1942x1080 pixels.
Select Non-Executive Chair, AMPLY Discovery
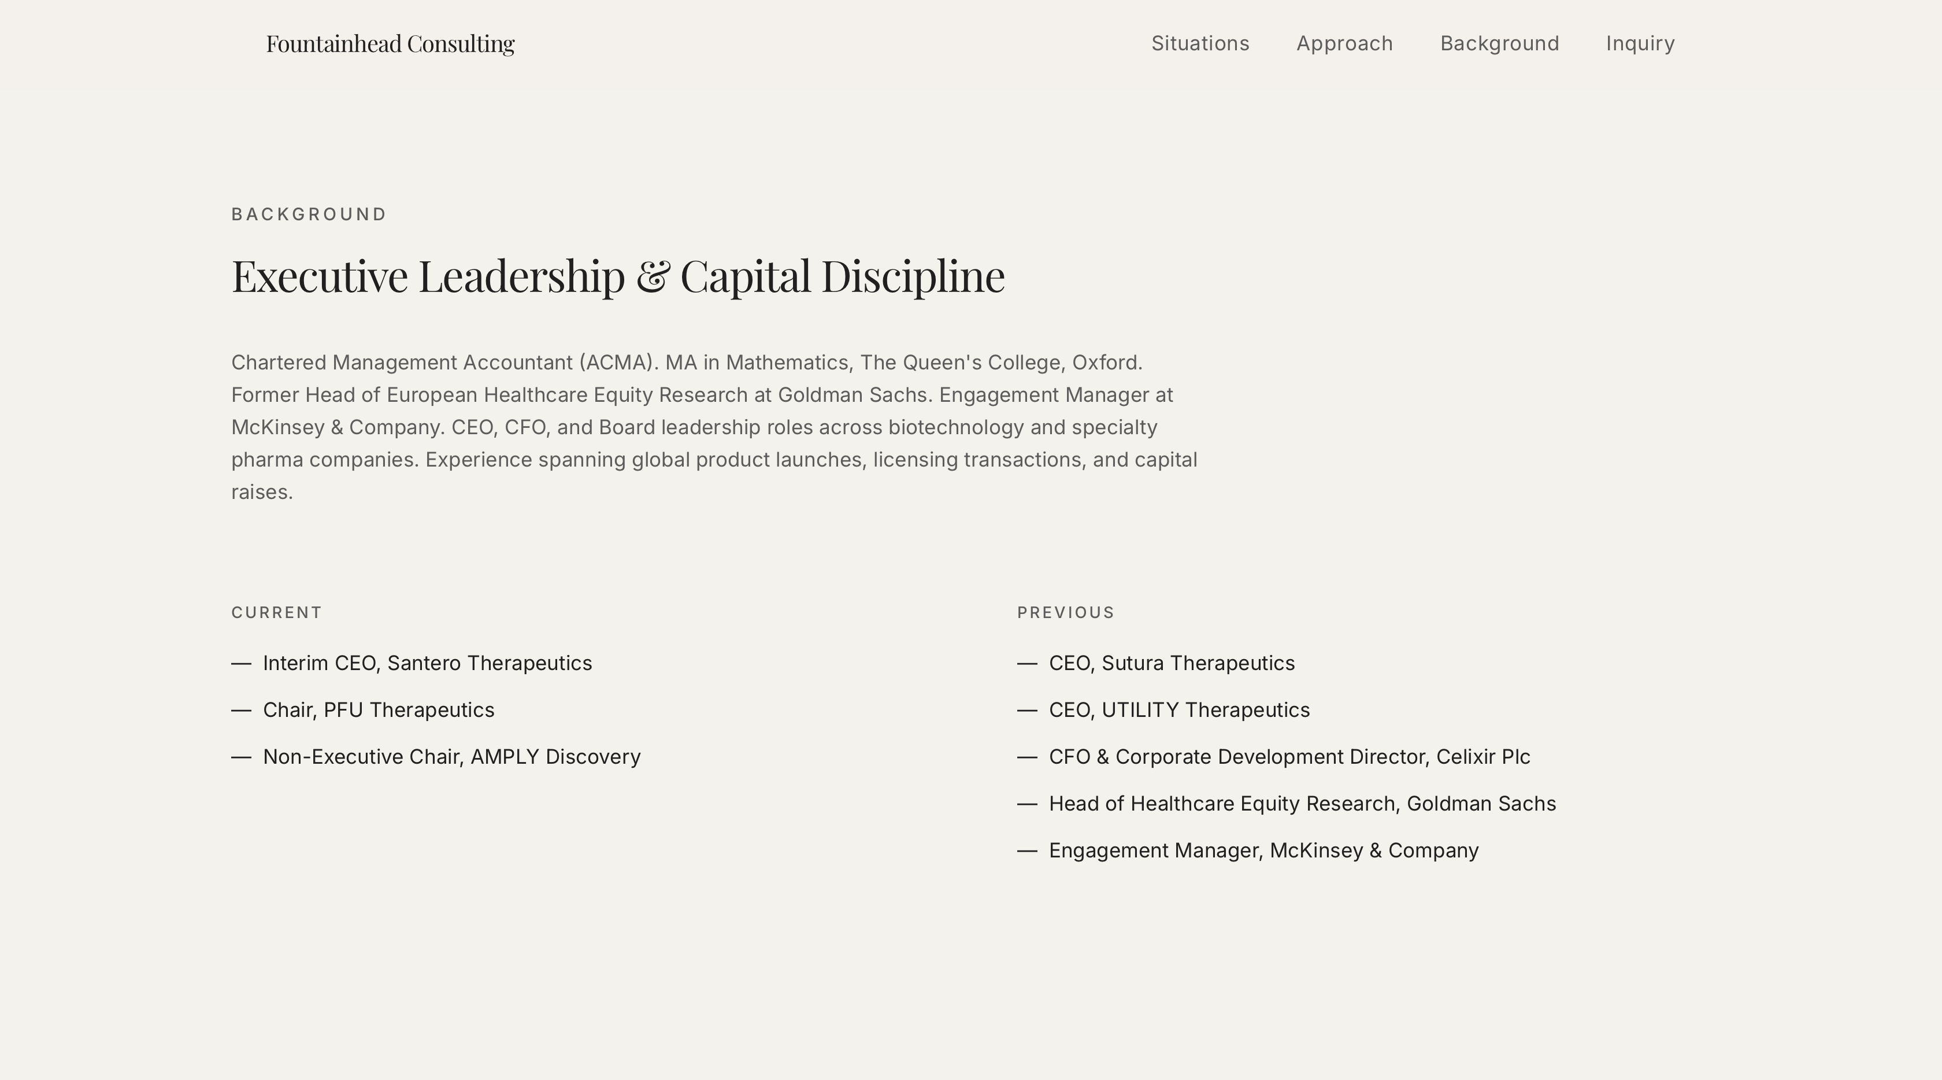click(x=451, y=756)
